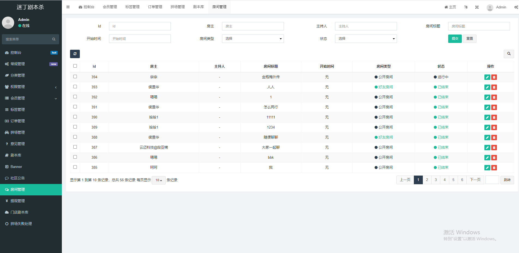Click the search icon button above the table
This screenshot has height=253, width=519.
pyautogui.click(x=509, y=54)
